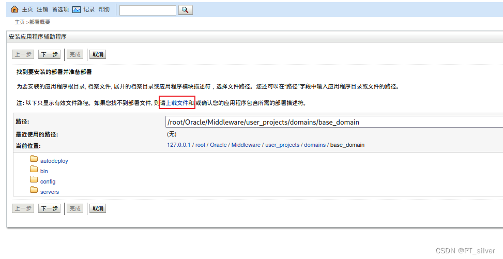Click the base_domain text in current location

click(347, 145)
